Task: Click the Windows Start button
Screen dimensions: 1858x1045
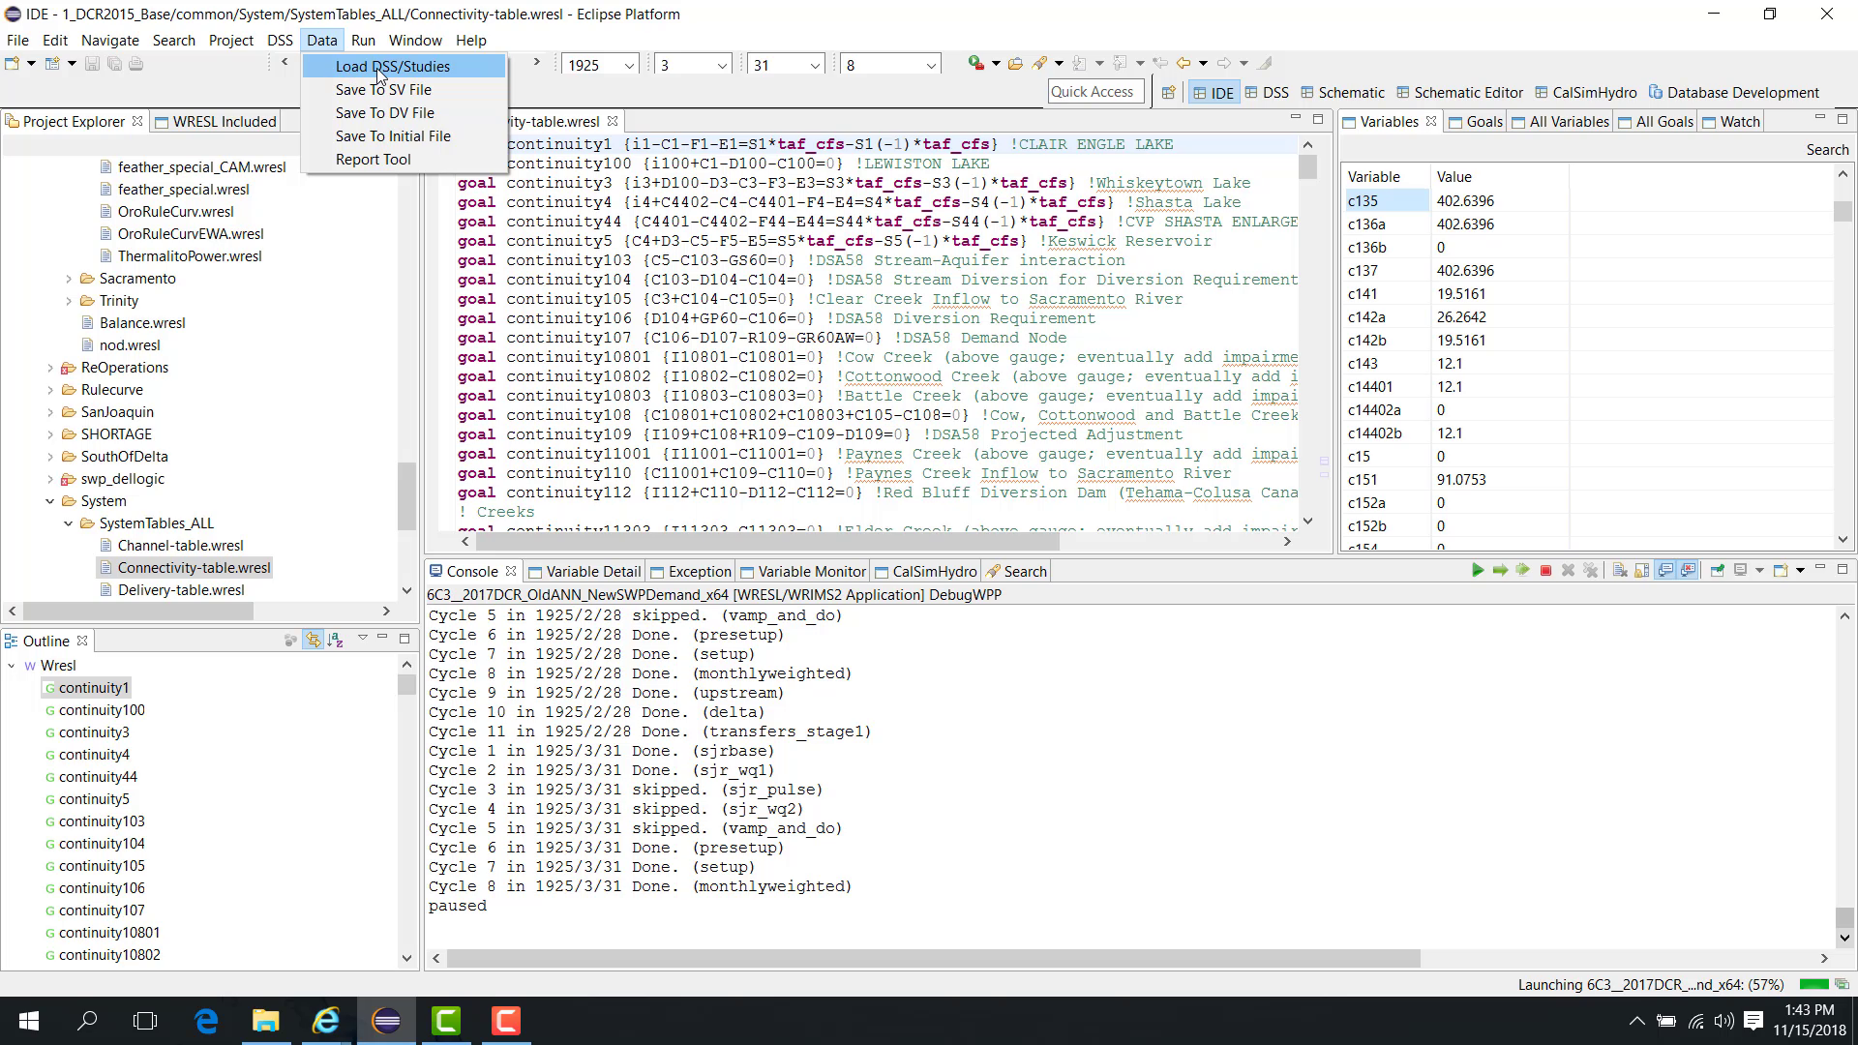Action: coord(28,1021)
